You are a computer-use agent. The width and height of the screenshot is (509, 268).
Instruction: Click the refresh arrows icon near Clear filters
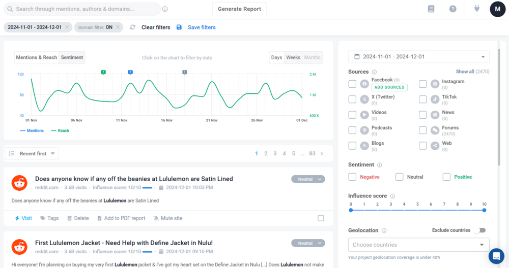pos(132,27)
